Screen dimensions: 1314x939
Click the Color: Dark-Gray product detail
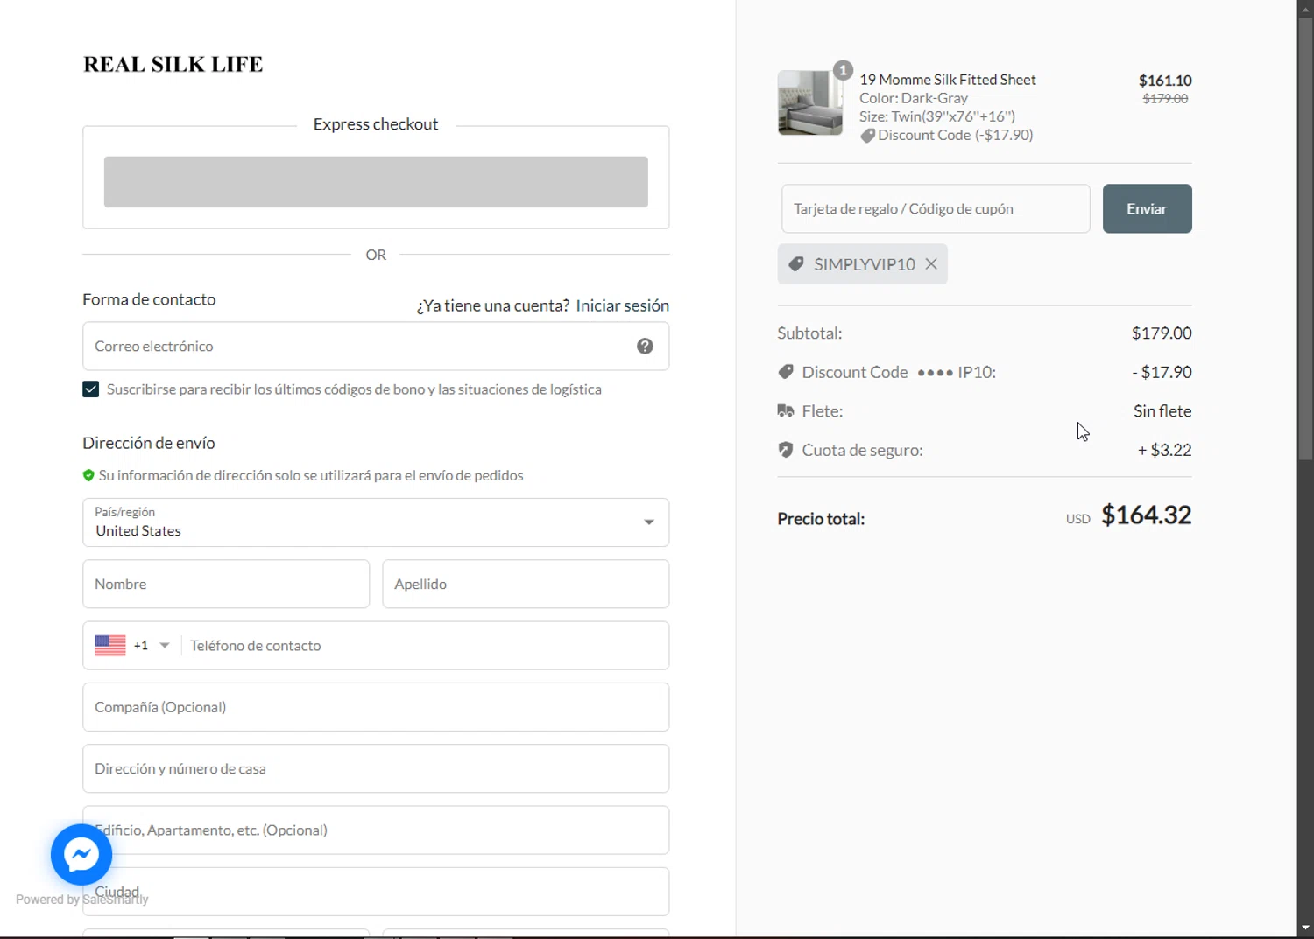(x=914, y=98)
